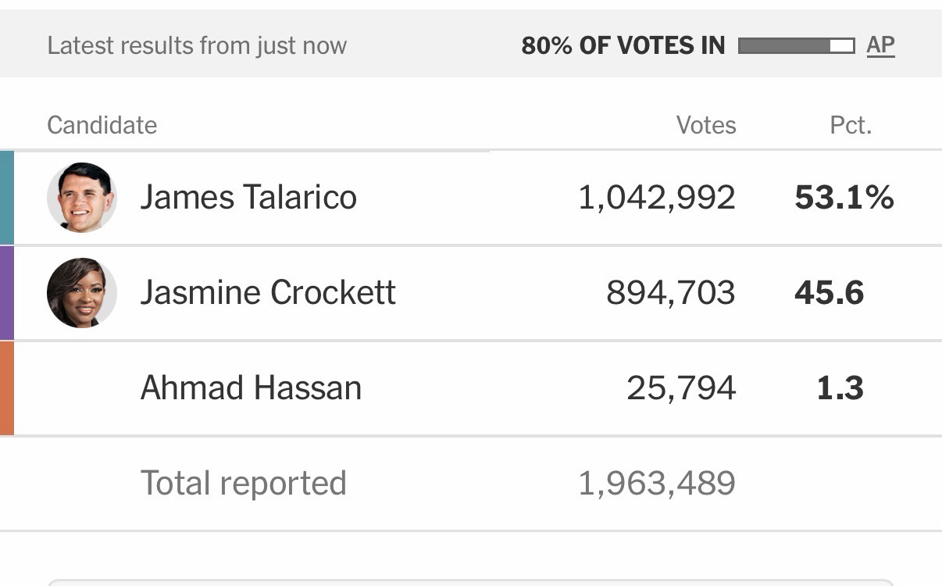Select the teal color bar beside Talarico
Image resolution: width=942 pixels, height=586 pixels.
pyautogui.click(x=7, y=198)
